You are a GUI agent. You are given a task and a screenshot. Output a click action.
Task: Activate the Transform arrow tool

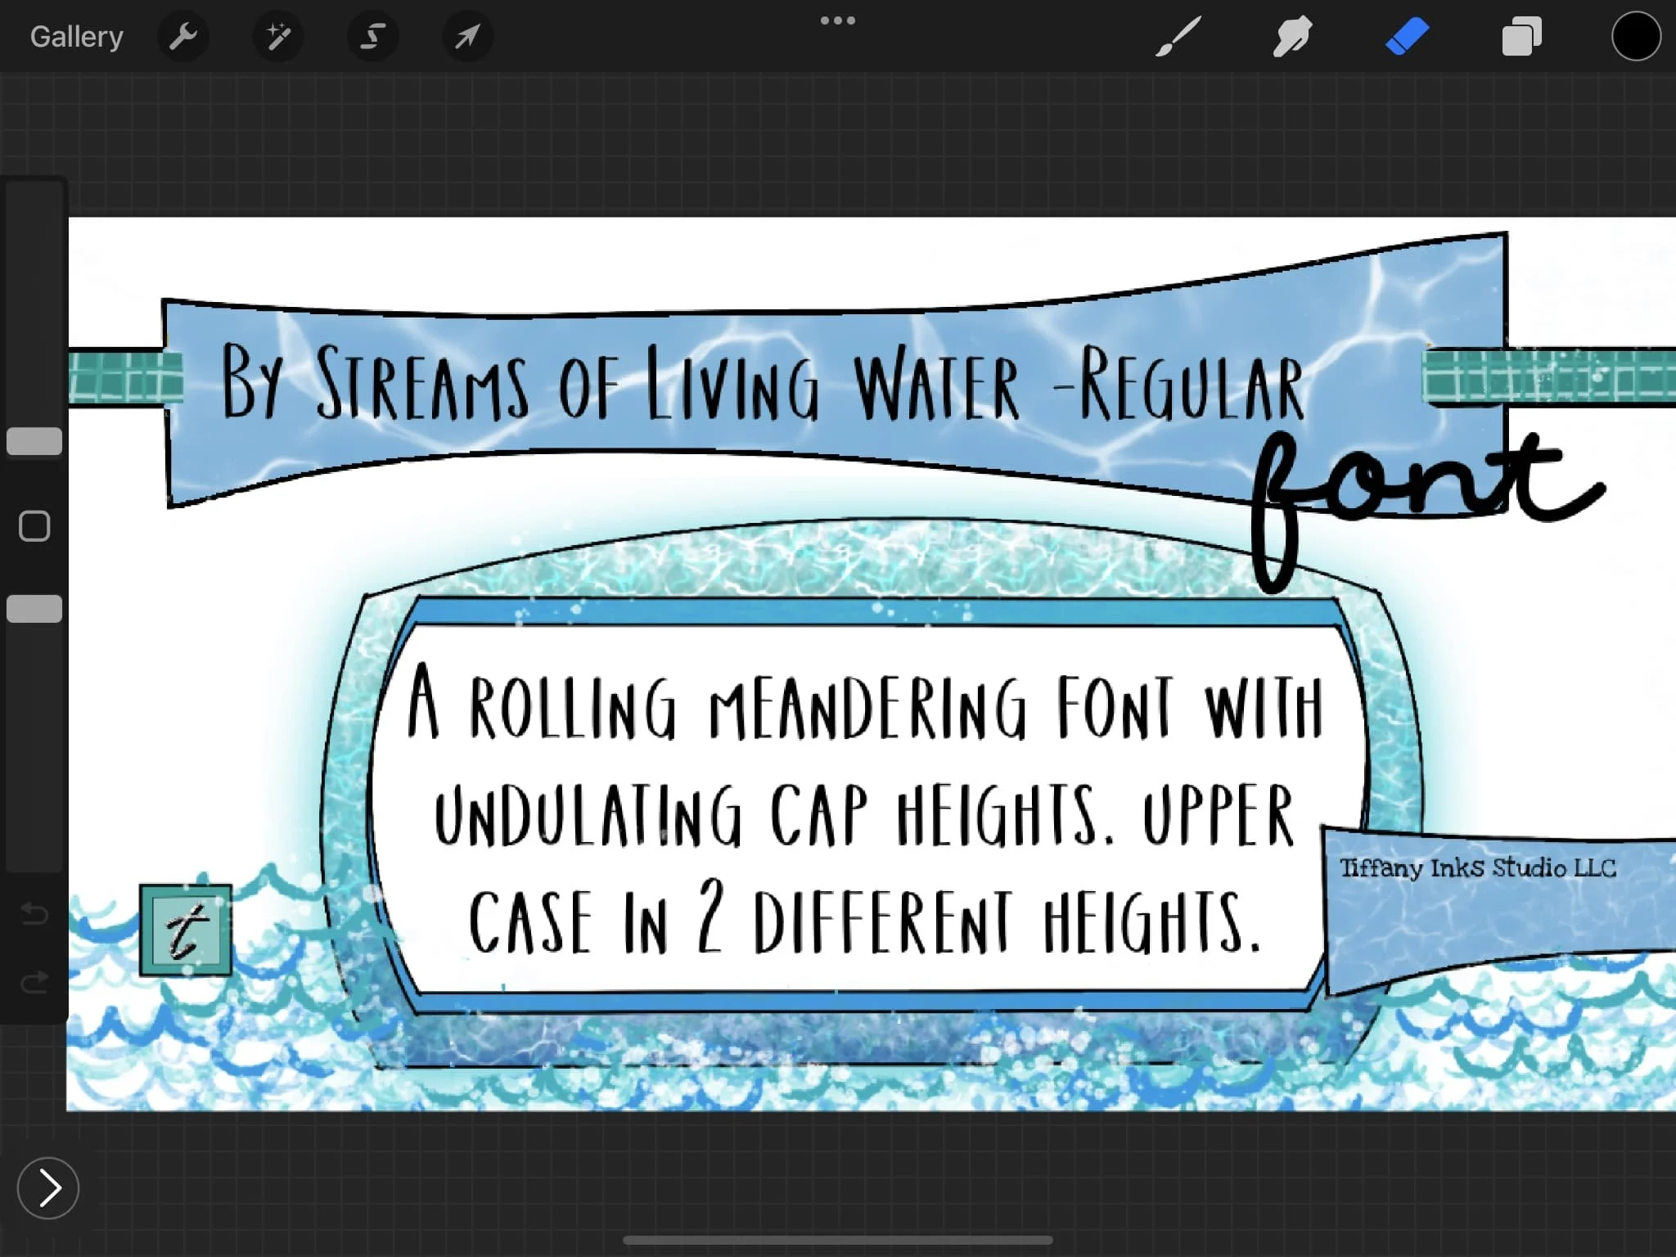[466, 36]
